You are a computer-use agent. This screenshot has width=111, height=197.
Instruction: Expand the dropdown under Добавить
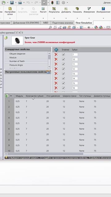pos(66,18)
